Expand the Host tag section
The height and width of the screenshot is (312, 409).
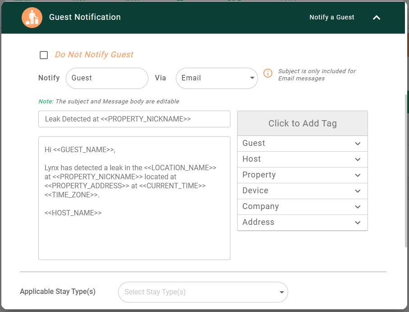point(303,159)
